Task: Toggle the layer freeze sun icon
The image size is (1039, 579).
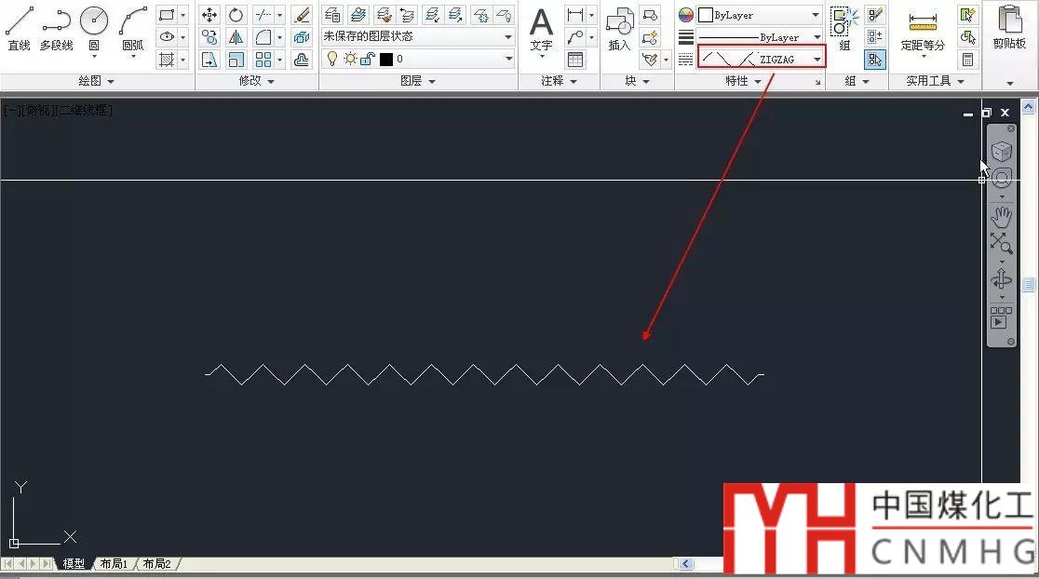Action: click(349, 59)
